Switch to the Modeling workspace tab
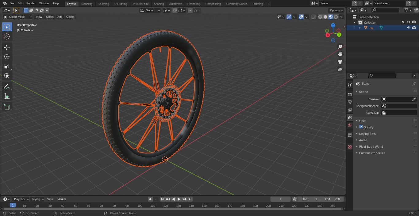The height and width of the screenshot is (216, 419). (87, 4)
